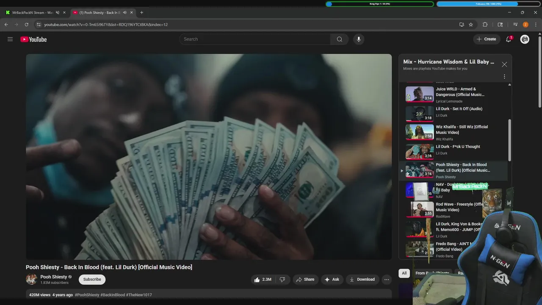Open a new browser tab
542x305 pixels.
tap(141, 13)
